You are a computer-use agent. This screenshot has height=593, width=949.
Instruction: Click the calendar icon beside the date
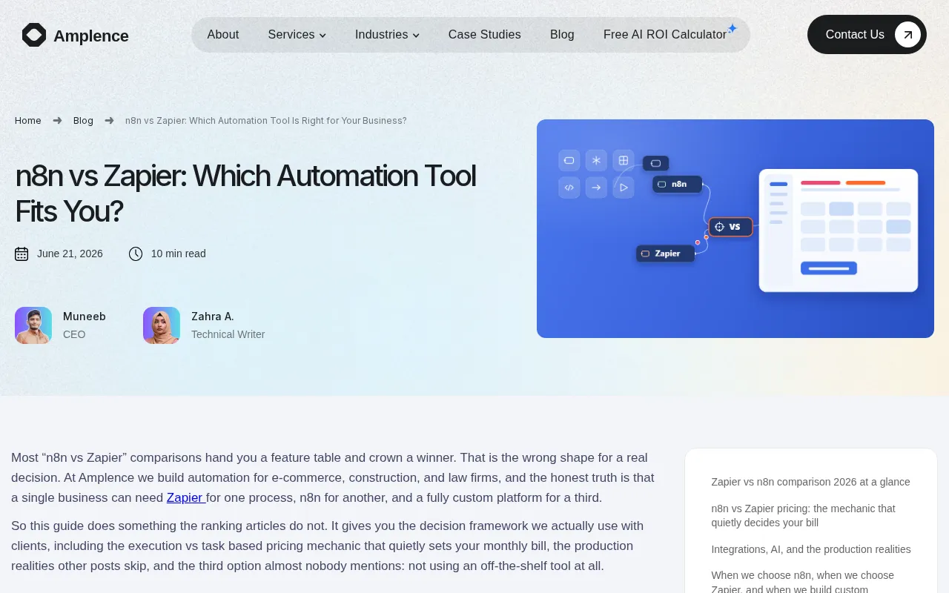pyautogui.click(x=22, y=254)
